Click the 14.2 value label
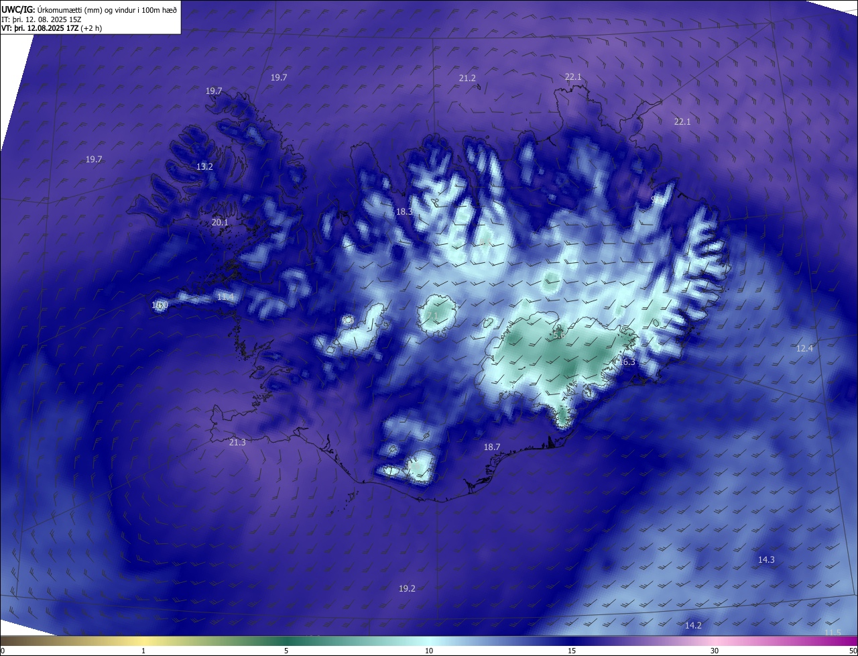The width and height of the screenshot is (858, 656). pyautogui.click(x=693, y=625)
